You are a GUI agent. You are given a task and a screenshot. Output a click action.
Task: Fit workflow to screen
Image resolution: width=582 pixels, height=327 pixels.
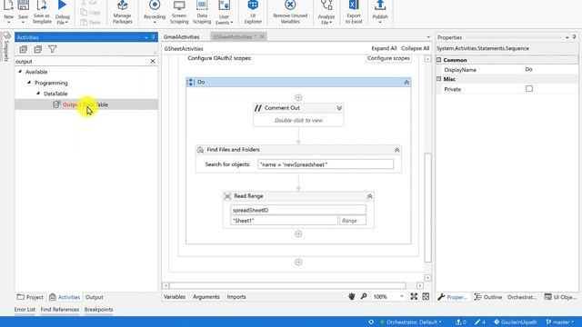(414, 297)
